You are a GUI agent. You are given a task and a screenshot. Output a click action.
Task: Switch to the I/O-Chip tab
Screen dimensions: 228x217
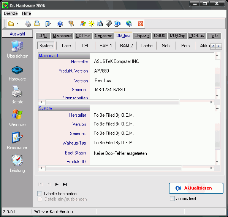pyautogui.click(x=177, y=36)
